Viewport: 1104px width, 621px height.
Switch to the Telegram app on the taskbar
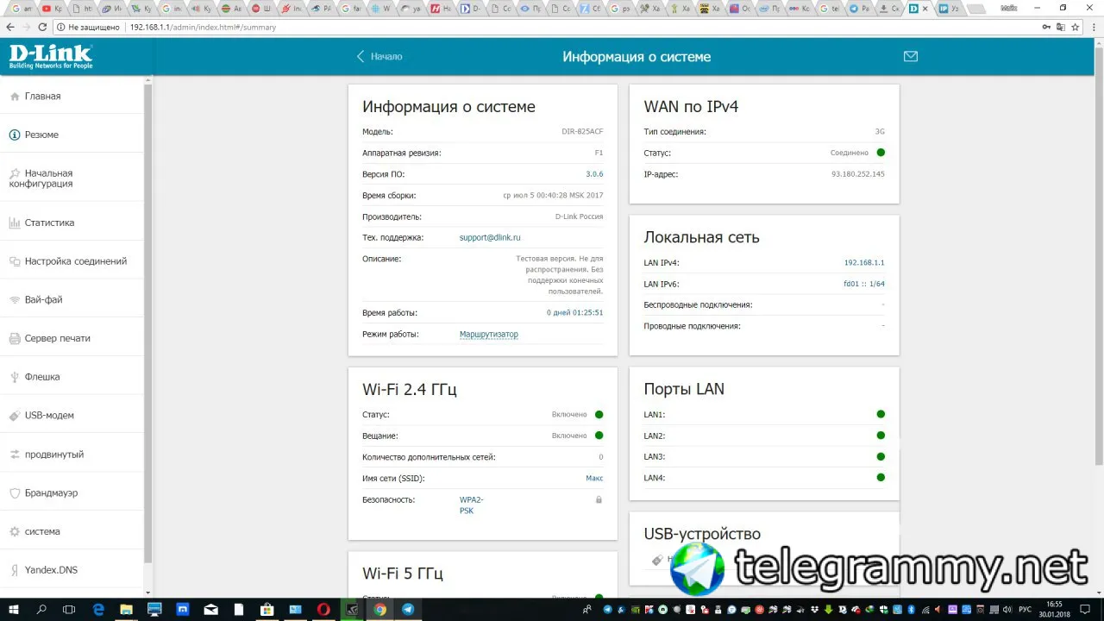coord(408,609)
